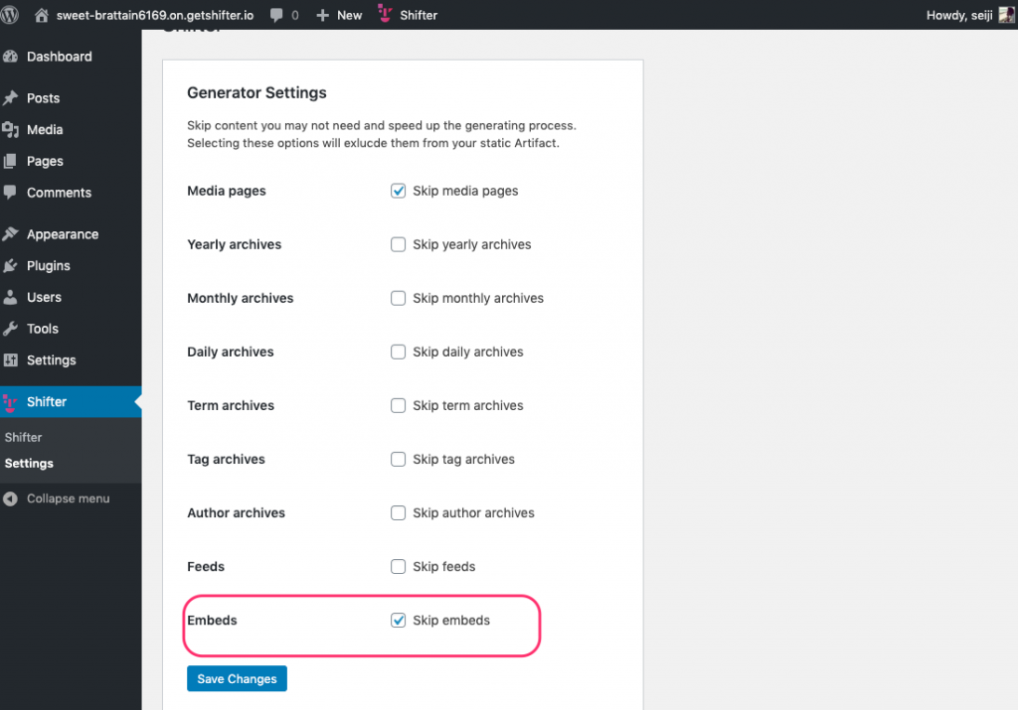Open the Appearance menu item
This screenshot has width=1018, height=710.
[x=63, y=234]
